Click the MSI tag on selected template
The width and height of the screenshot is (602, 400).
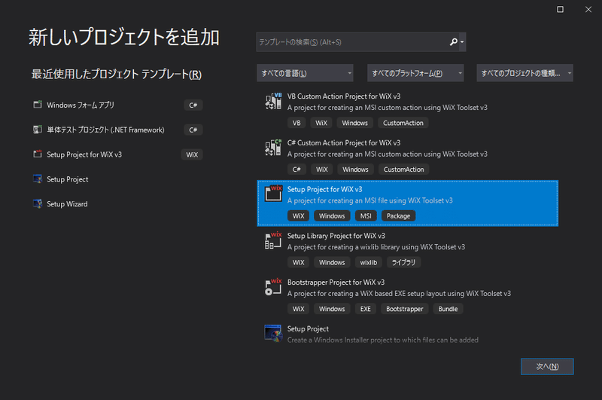point(366,216)
